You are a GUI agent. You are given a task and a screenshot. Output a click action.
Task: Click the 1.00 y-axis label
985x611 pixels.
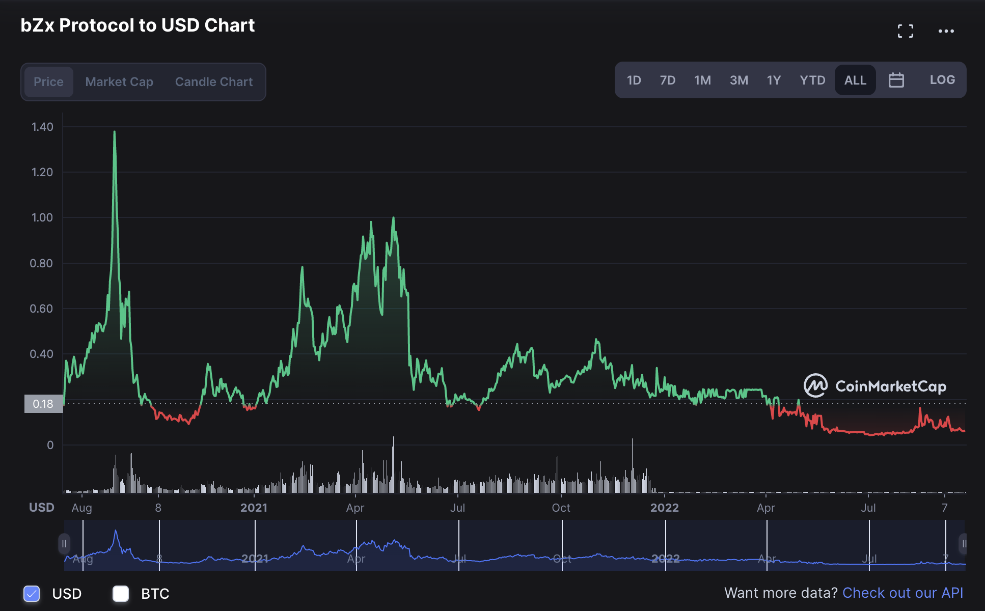point(42,218)
